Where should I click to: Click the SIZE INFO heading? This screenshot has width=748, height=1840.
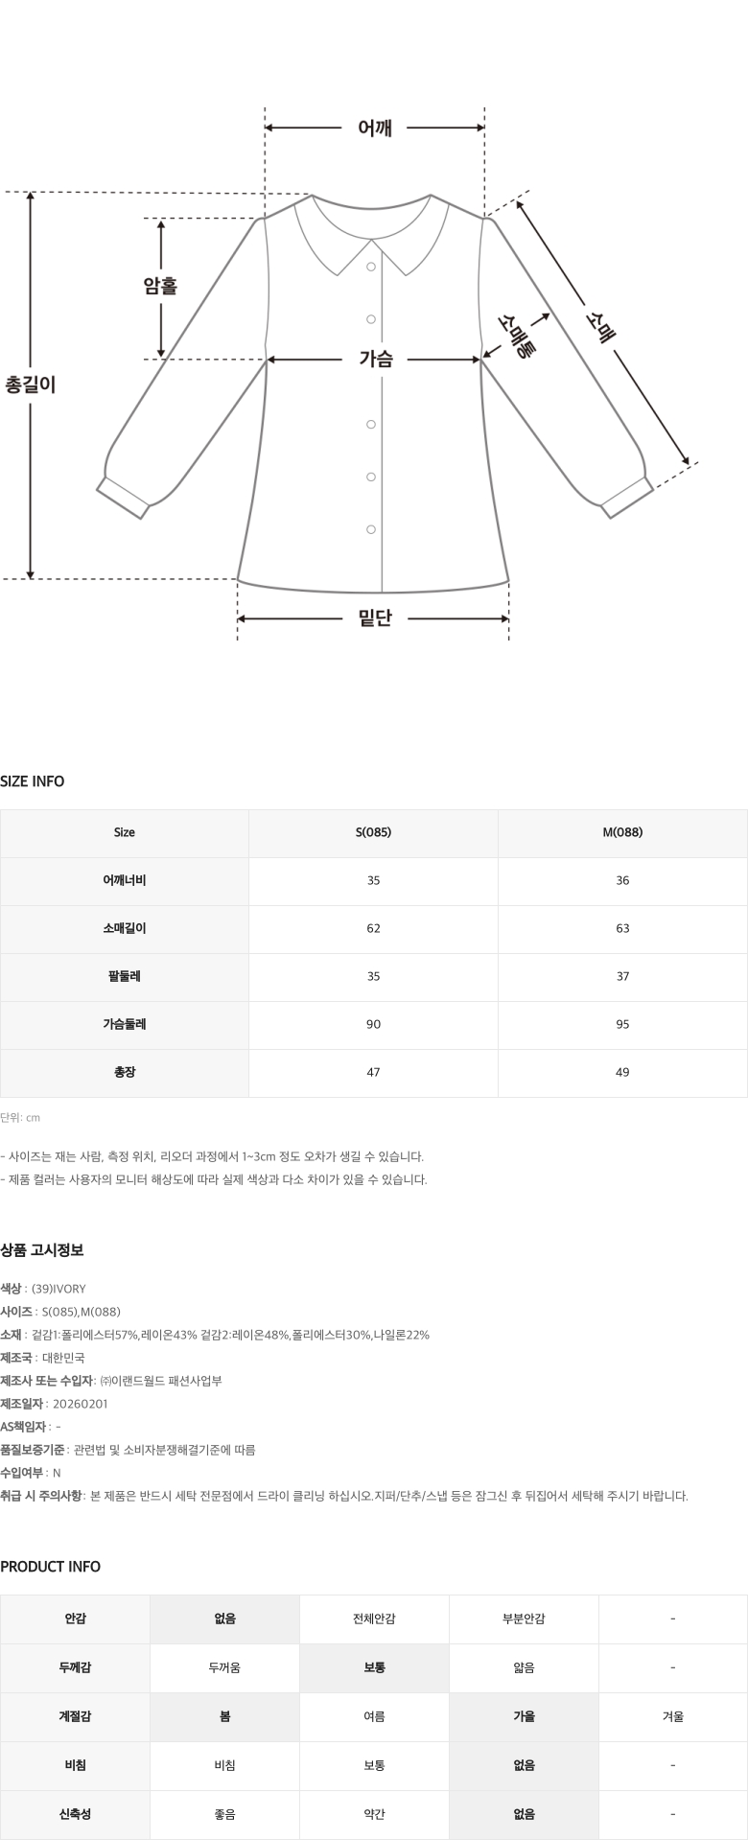(33, 781)
